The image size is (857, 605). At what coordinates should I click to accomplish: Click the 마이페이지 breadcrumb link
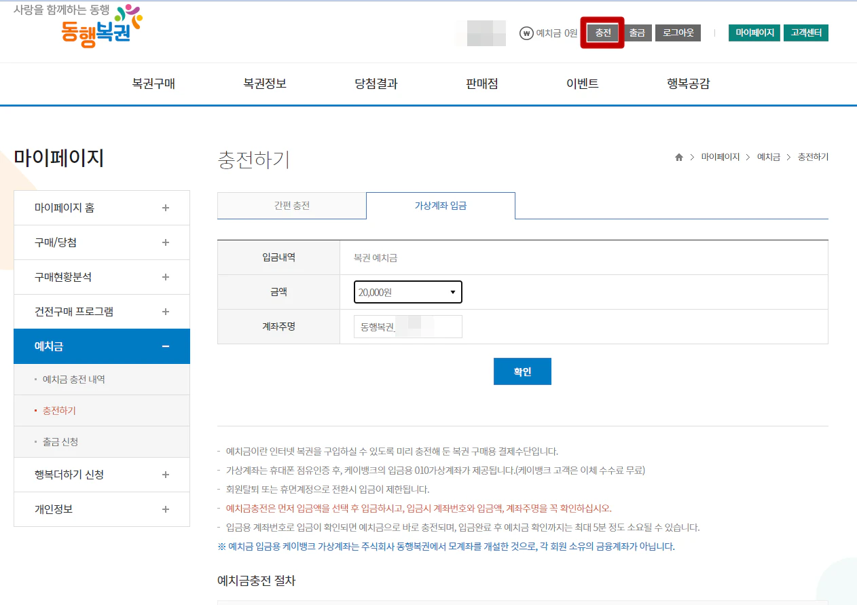(x=721, y=156)
